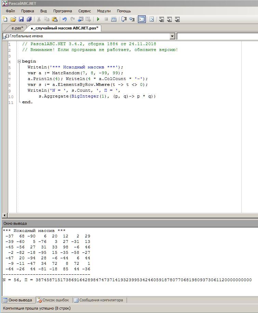Click the MatrRandom call in code
The image size is (258, 313).
tap(66, 73)
